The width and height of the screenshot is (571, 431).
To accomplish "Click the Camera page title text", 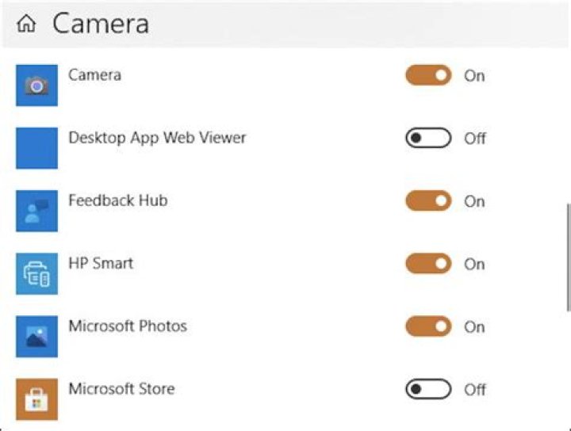I will pyautogui.click(x=101, y=24).
